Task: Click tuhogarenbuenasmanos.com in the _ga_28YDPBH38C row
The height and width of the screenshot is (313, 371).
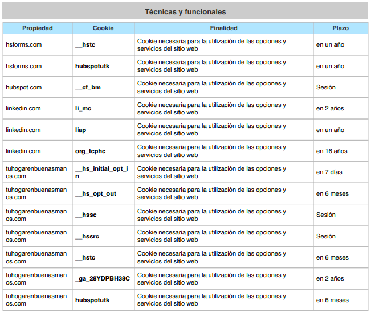Action: (x=36, y=279)
